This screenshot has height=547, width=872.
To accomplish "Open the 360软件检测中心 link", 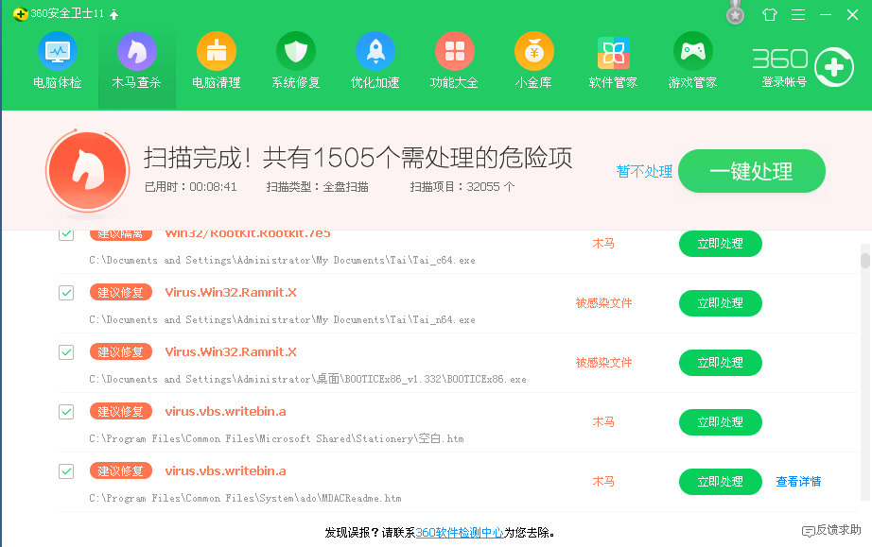I will 460,533.
